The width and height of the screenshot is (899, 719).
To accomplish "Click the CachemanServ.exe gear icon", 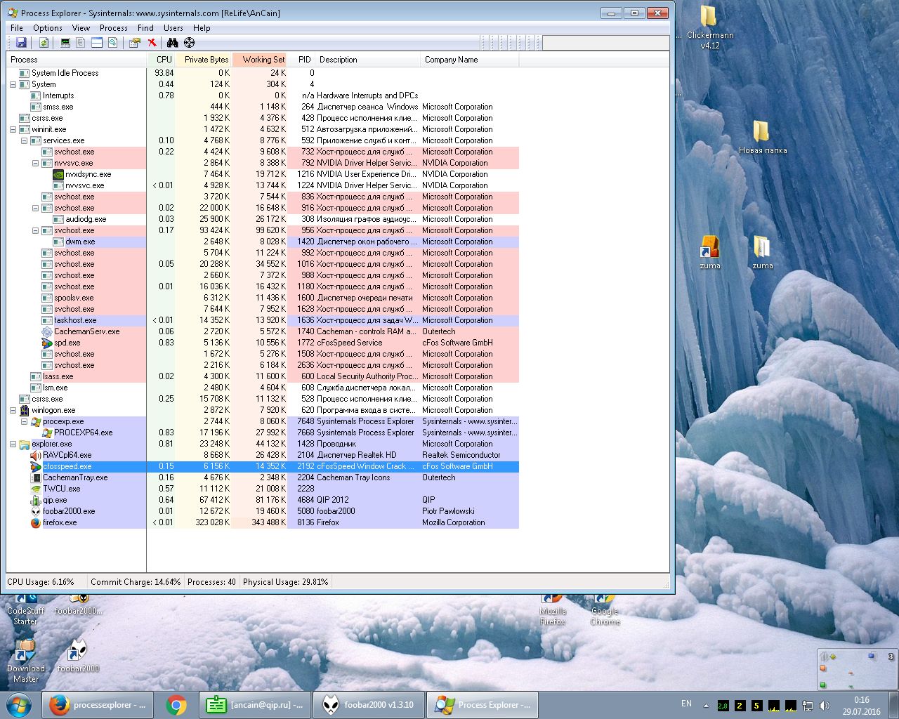I will pyautogui.click(x=47, y=331).
